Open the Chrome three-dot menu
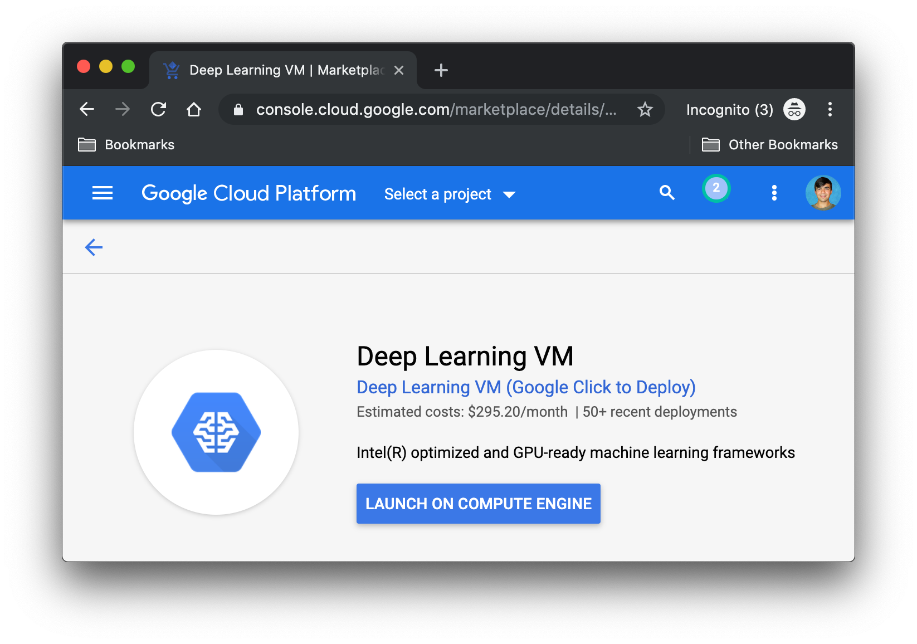This screenshot has height=644, width=917. (830, 109)
